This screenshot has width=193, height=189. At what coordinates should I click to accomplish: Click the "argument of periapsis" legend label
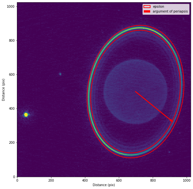[170, 11]
